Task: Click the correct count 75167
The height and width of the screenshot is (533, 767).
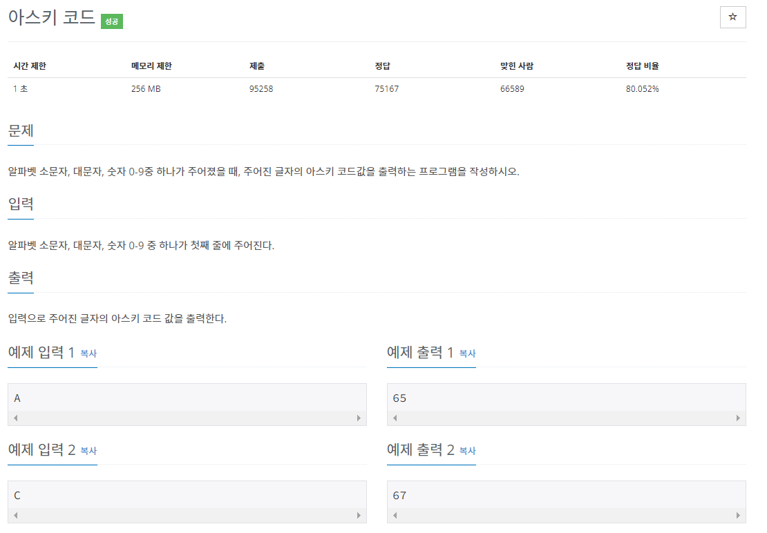Action: (x=386, y=88)
